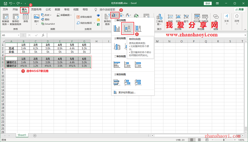Image resolution: width=248 pixels, height=142 pixels.
Task: Select the Sheet1 tab
Action: [x=22, y=135]
